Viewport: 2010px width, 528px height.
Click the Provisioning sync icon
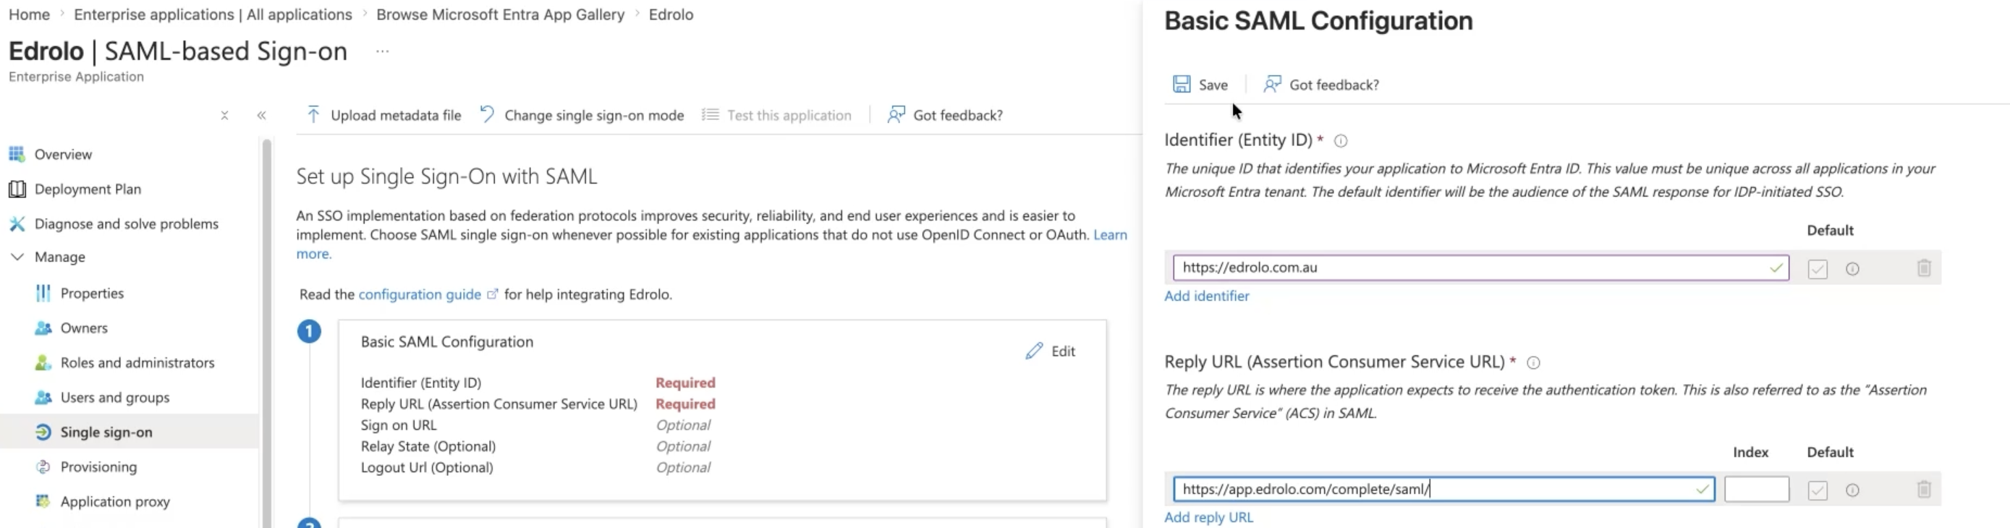(43, 467)
